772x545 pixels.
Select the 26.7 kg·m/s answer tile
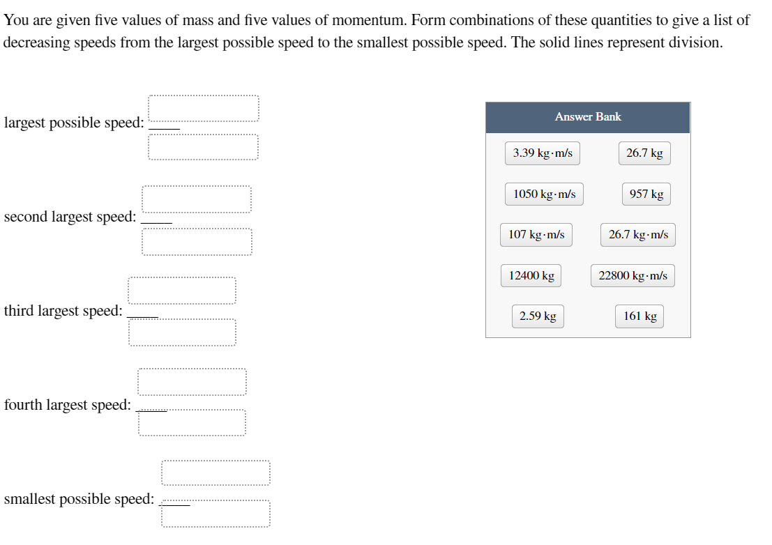click(x=638, y=235)
